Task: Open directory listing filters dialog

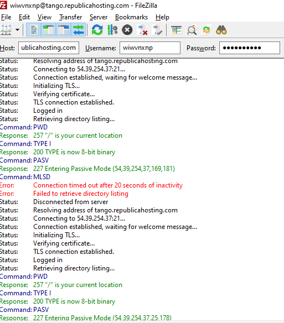Action: coord(177,30)
